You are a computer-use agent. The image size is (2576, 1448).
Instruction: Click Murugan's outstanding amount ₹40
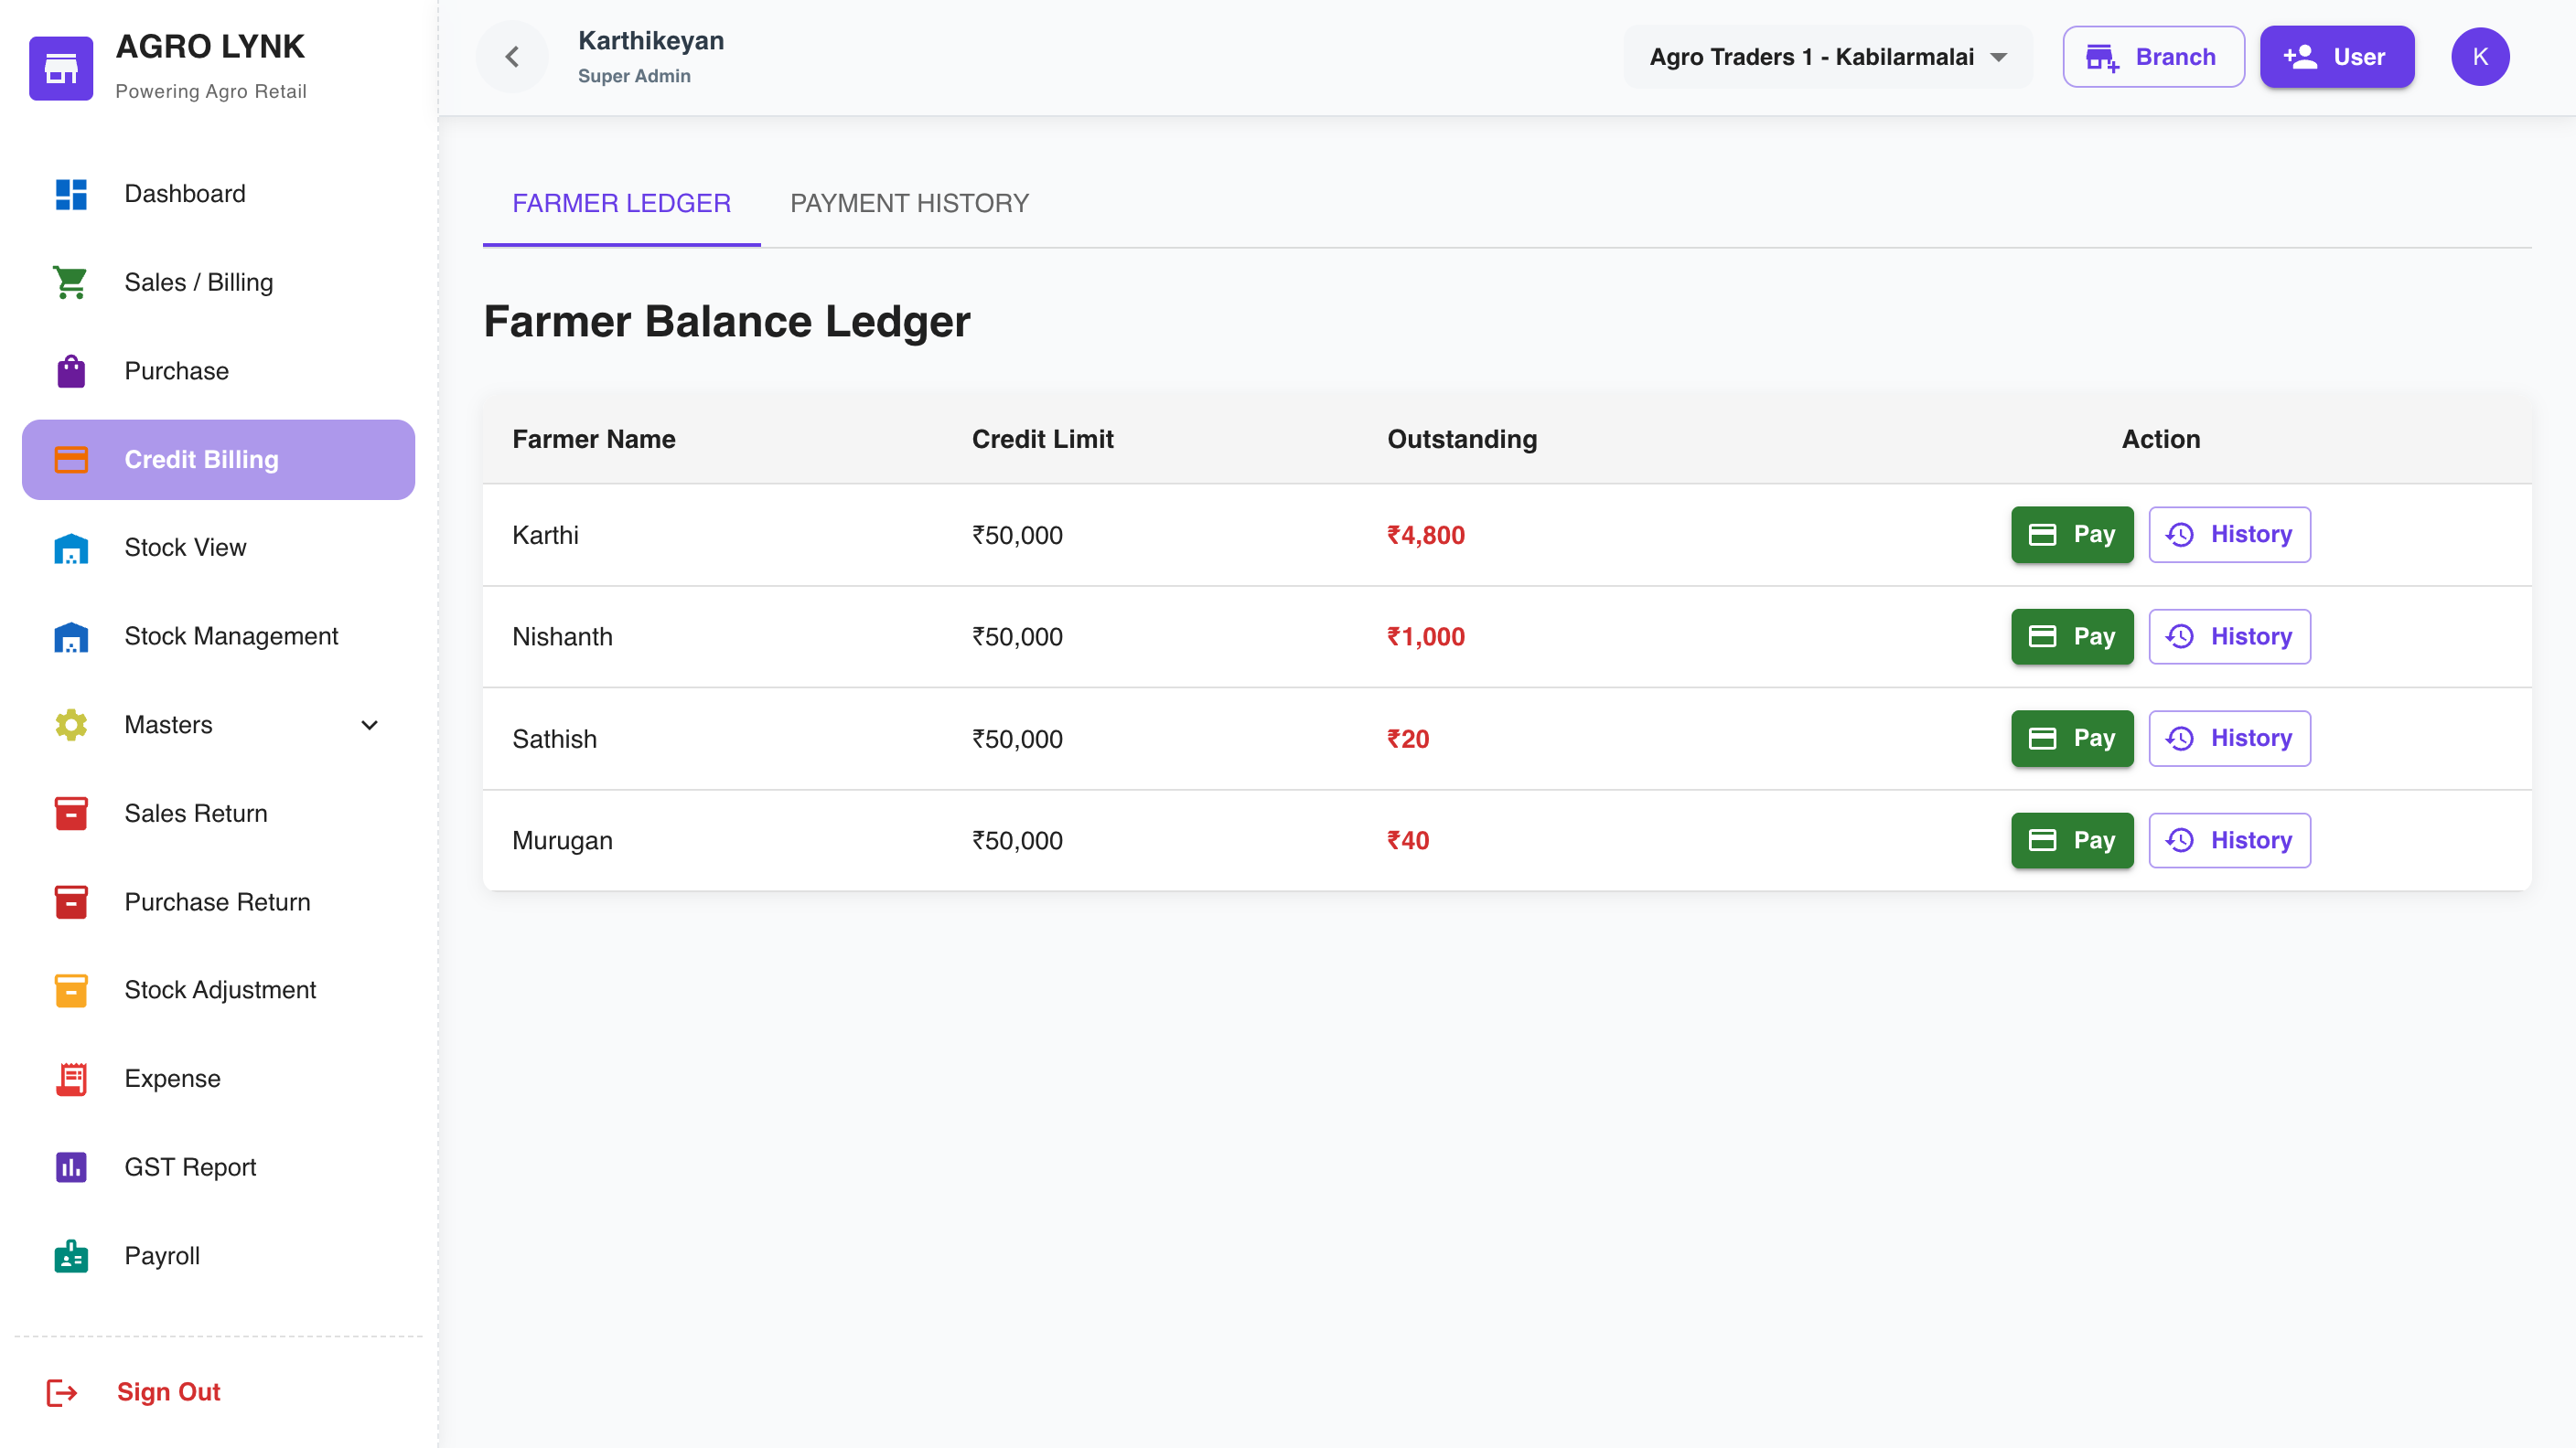1407,841
